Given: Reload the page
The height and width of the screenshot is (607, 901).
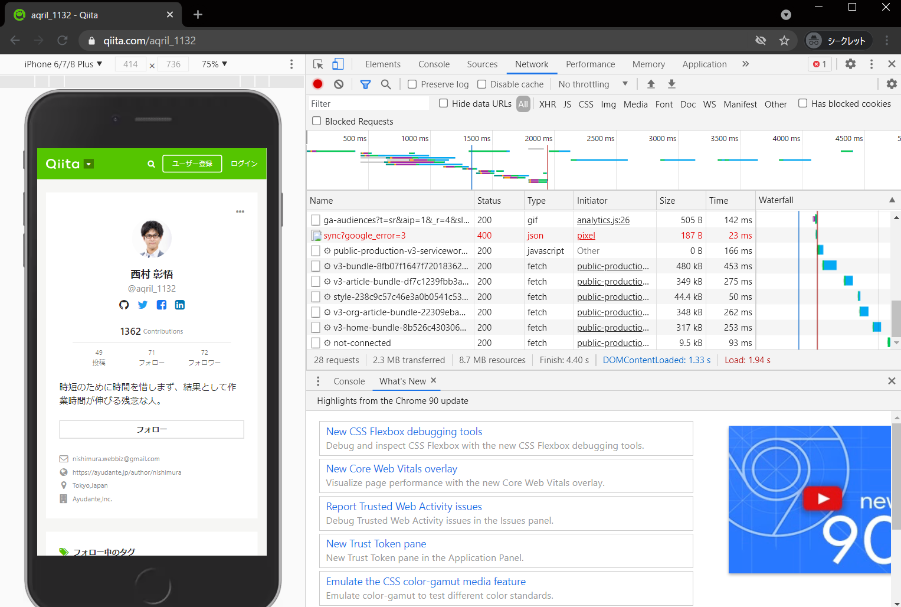Looking at the screenshot, I should (x=63, y=40).
